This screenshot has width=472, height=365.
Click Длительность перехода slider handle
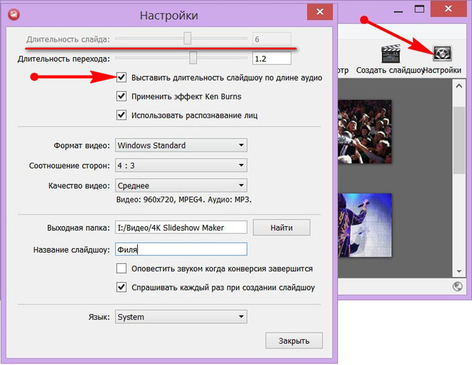click(x=193, y=58)
